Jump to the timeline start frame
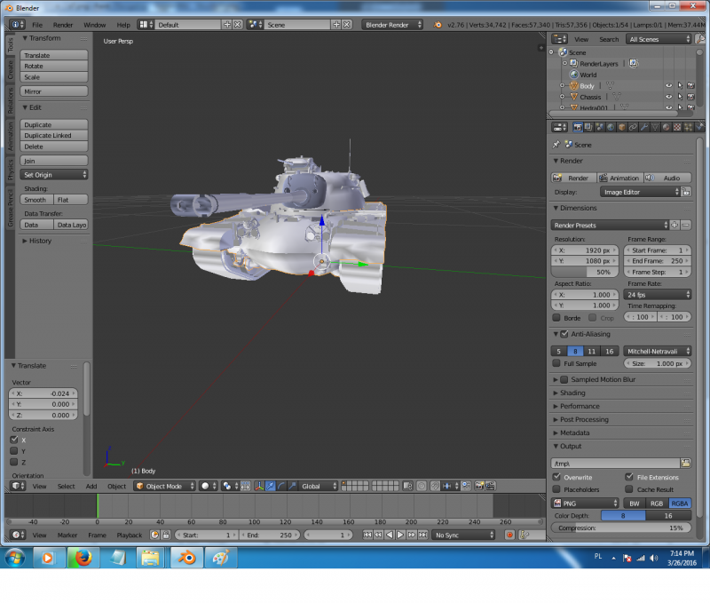 click(367, 535)
